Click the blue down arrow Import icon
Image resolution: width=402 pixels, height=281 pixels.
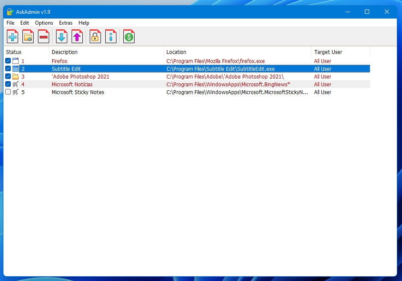pyautogui.click(x=62, y=36)
